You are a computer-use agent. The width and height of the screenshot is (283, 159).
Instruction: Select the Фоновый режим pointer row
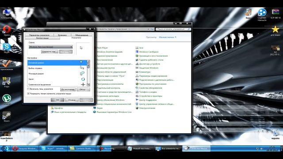(x=57, y=74)
